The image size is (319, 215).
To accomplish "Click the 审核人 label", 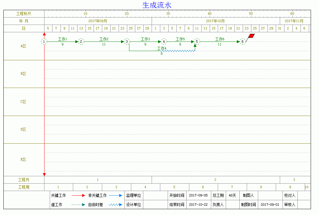I will click(x=290, y=205).
